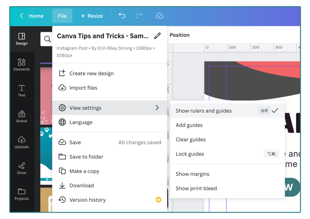
Task: Go back using the Home arrow icon
Action: click(x=22, y=16)
